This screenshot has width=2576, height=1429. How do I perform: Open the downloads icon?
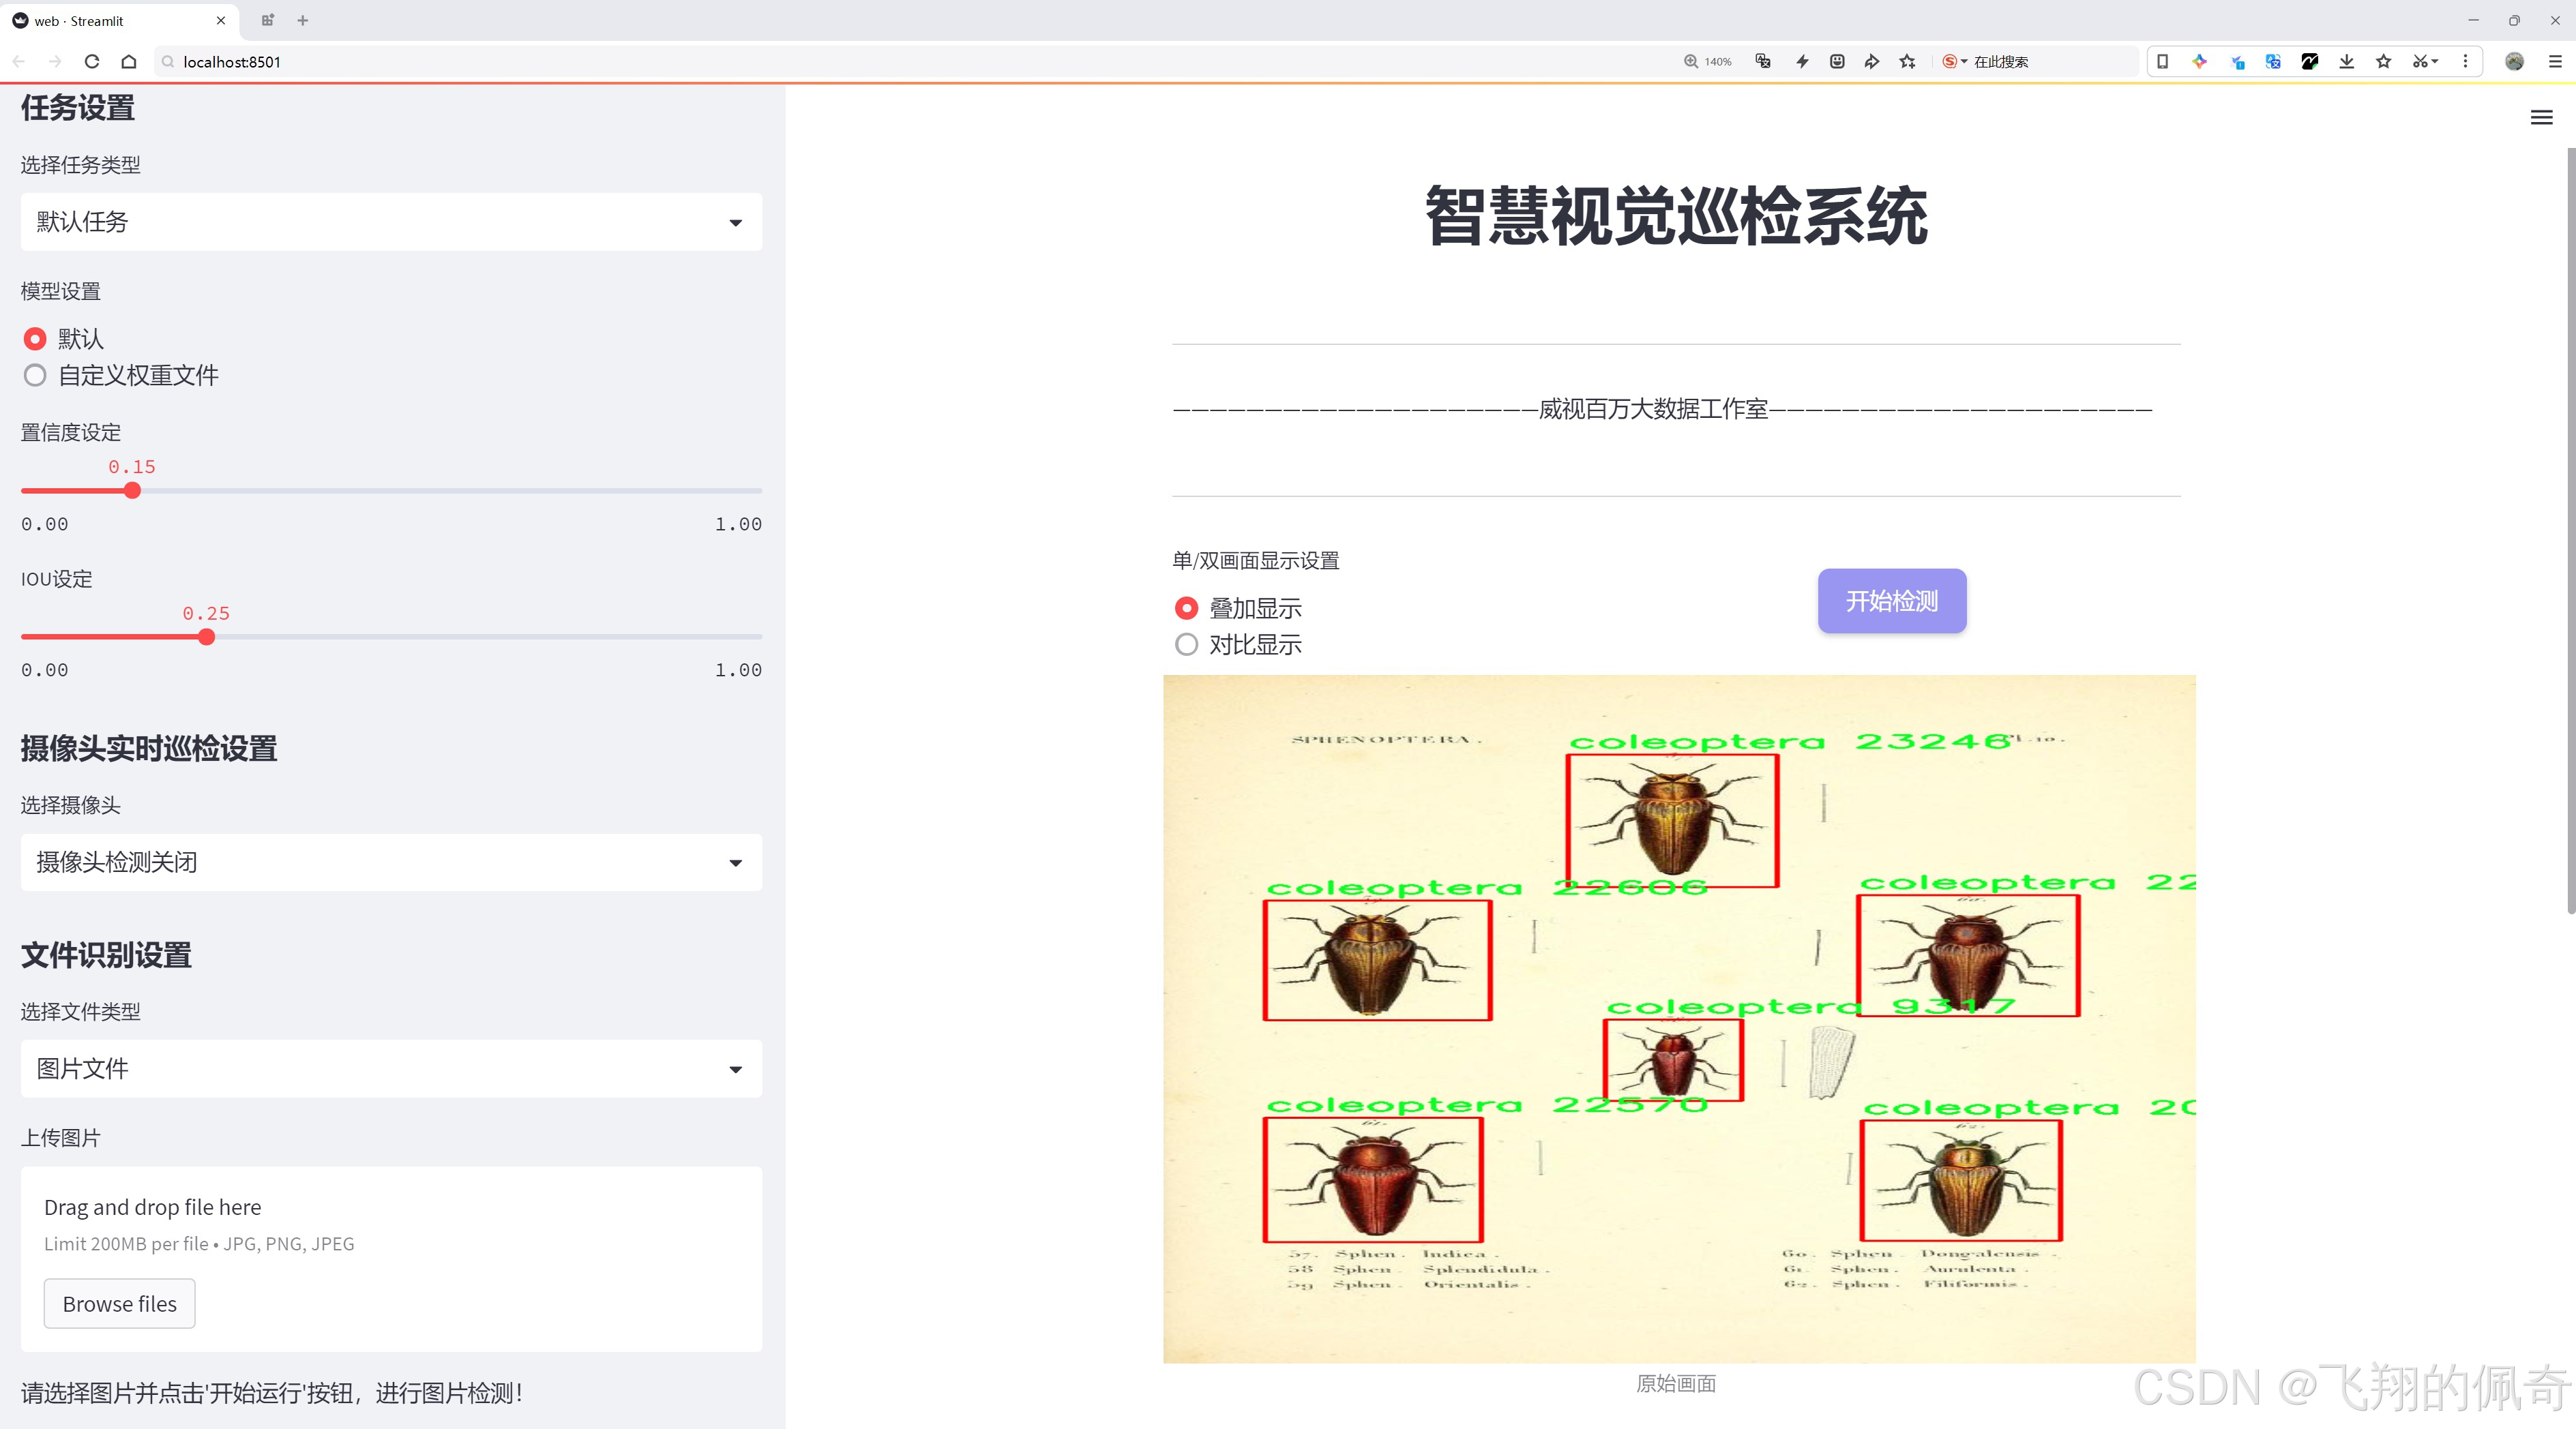tap(2347, 62)
